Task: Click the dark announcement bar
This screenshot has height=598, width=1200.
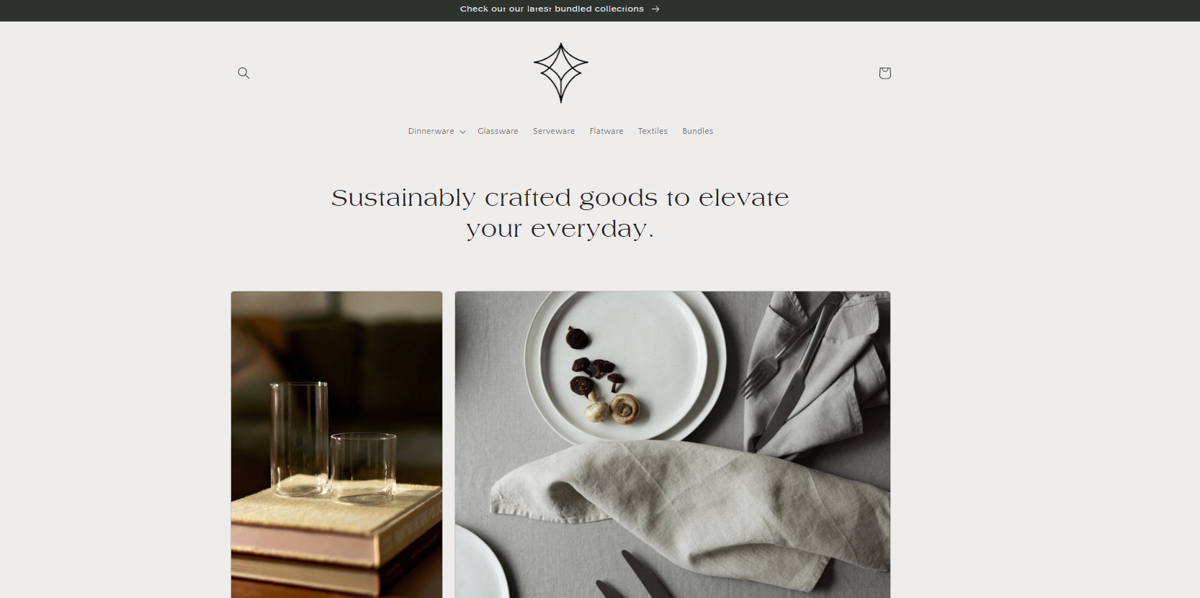Action: (x=600, y=10)
